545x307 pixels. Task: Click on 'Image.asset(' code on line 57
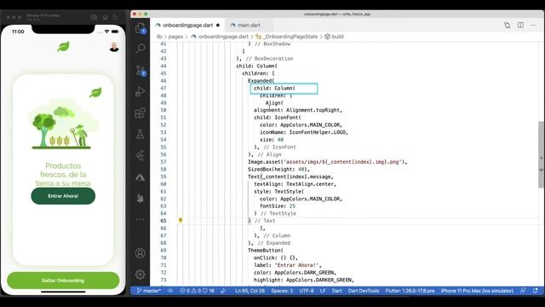coord(266,162)
